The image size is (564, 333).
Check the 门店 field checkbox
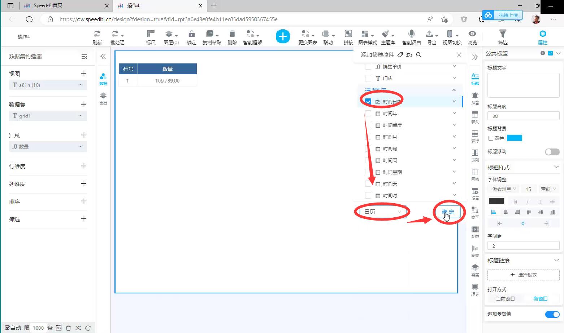[x=368, y=78]
